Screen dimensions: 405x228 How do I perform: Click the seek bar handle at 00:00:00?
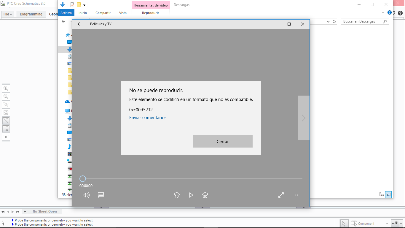click(83, 179)
